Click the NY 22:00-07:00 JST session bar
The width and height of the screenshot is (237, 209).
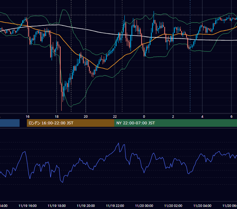(x=175, y=123)
